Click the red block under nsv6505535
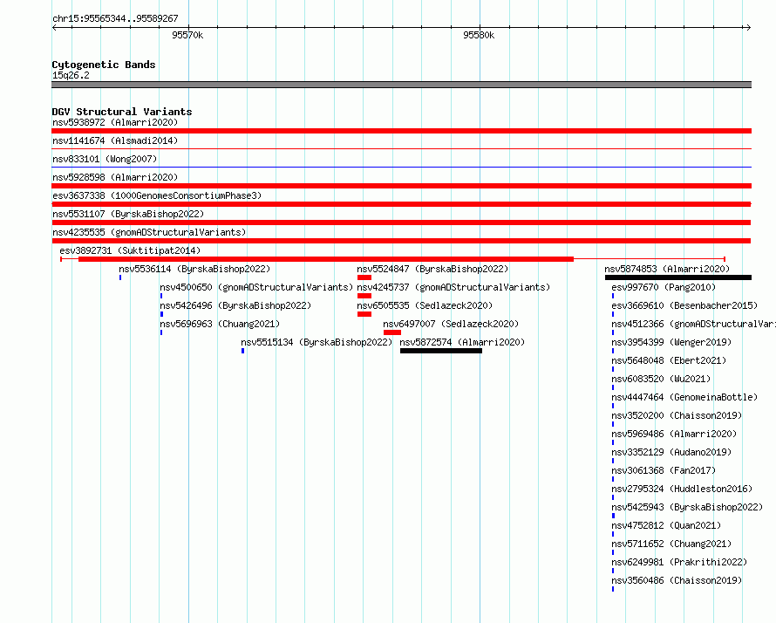The image size is (776, 623). 364,314
